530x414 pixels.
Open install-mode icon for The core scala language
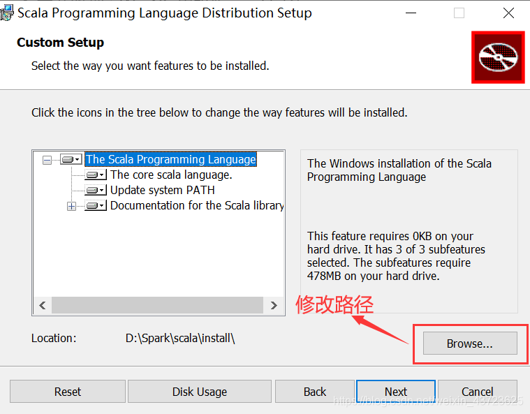(x=96, y=175)
